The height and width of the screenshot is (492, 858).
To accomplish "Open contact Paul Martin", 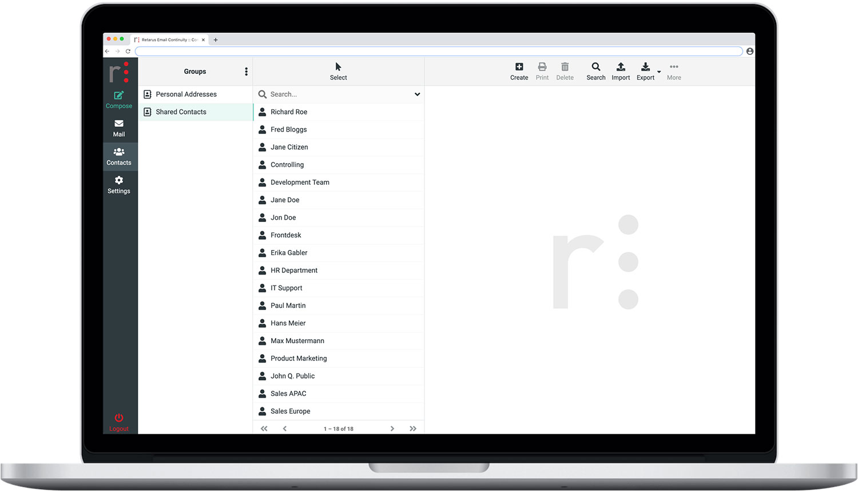I will [x=339, y=305].
